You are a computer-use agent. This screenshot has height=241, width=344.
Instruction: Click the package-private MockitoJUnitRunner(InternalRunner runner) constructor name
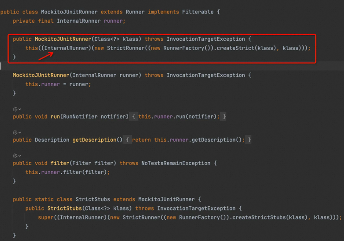[41, 75]
